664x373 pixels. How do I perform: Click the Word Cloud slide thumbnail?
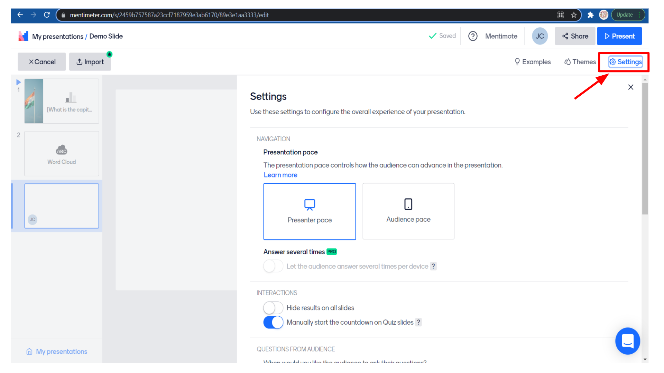pyautogui.click(x=61, y=153)
